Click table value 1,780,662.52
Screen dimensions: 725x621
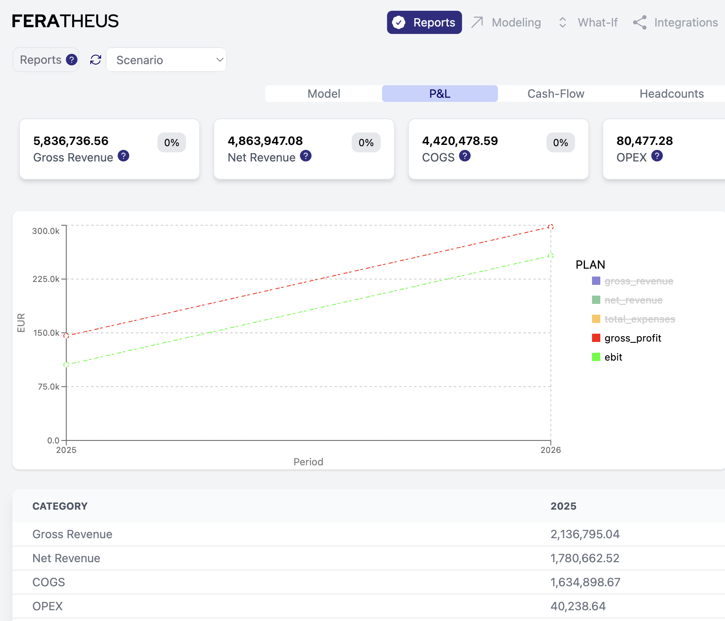pyautogui.click(x=585, y=558)
